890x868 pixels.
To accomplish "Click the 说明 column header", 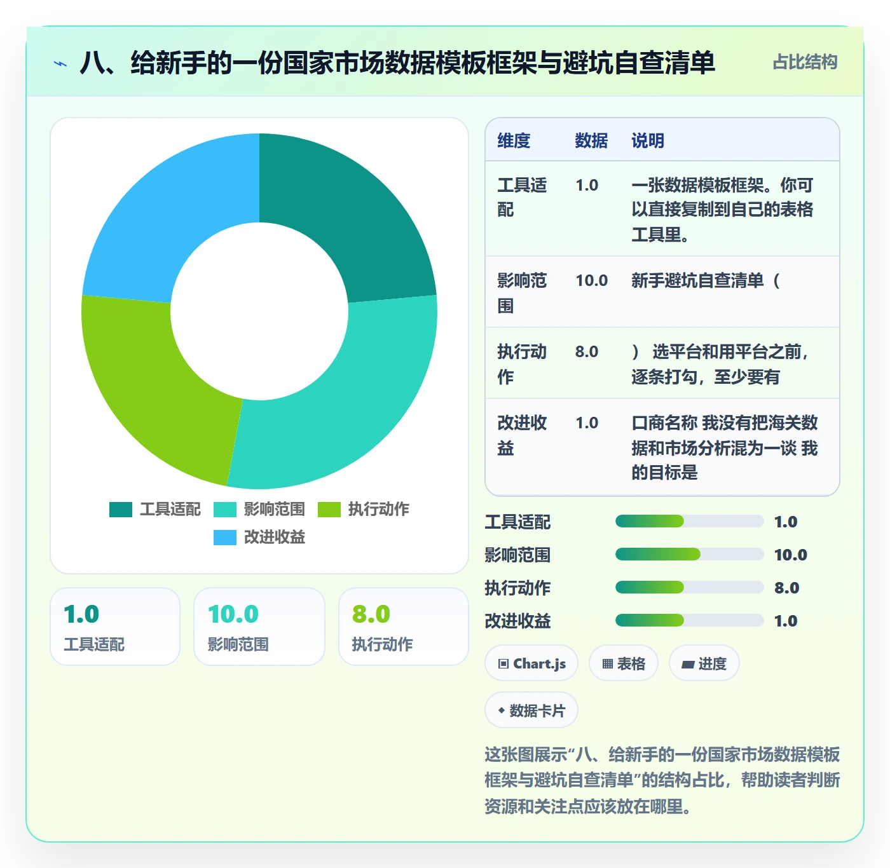I will pyautogui.click(x=648, y=140).
